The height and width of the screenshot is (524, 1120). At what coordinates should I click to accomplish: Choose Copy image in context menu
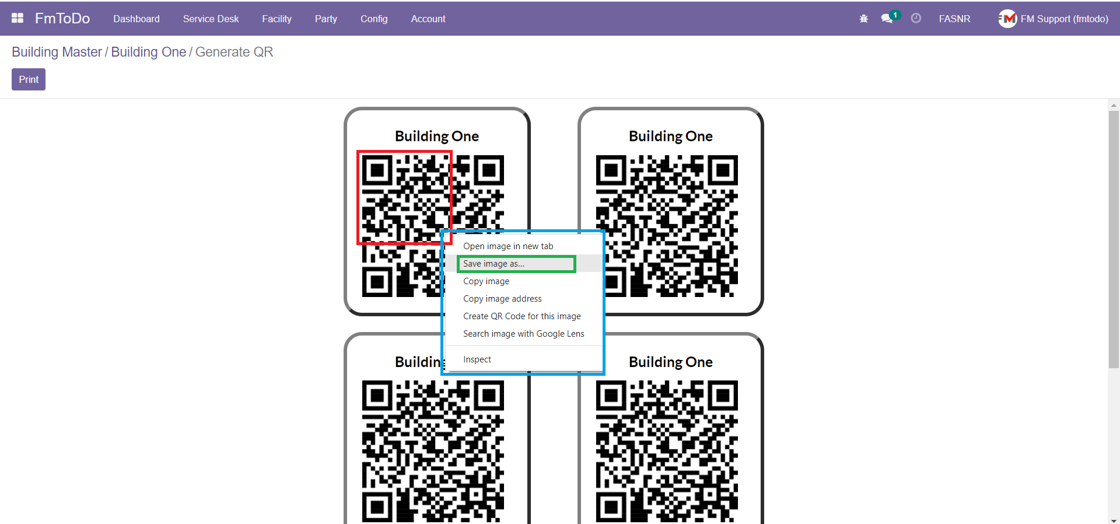point(487,281)
